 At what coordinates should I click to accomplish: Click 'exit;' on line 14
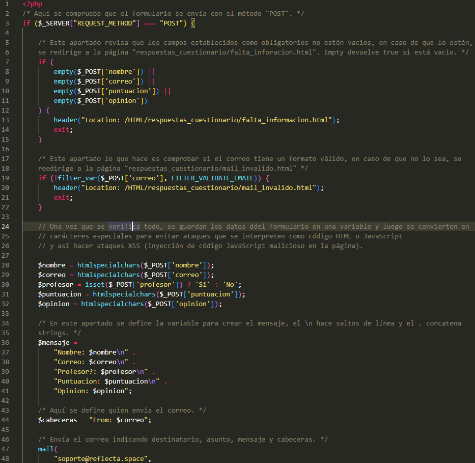point(63,130)
